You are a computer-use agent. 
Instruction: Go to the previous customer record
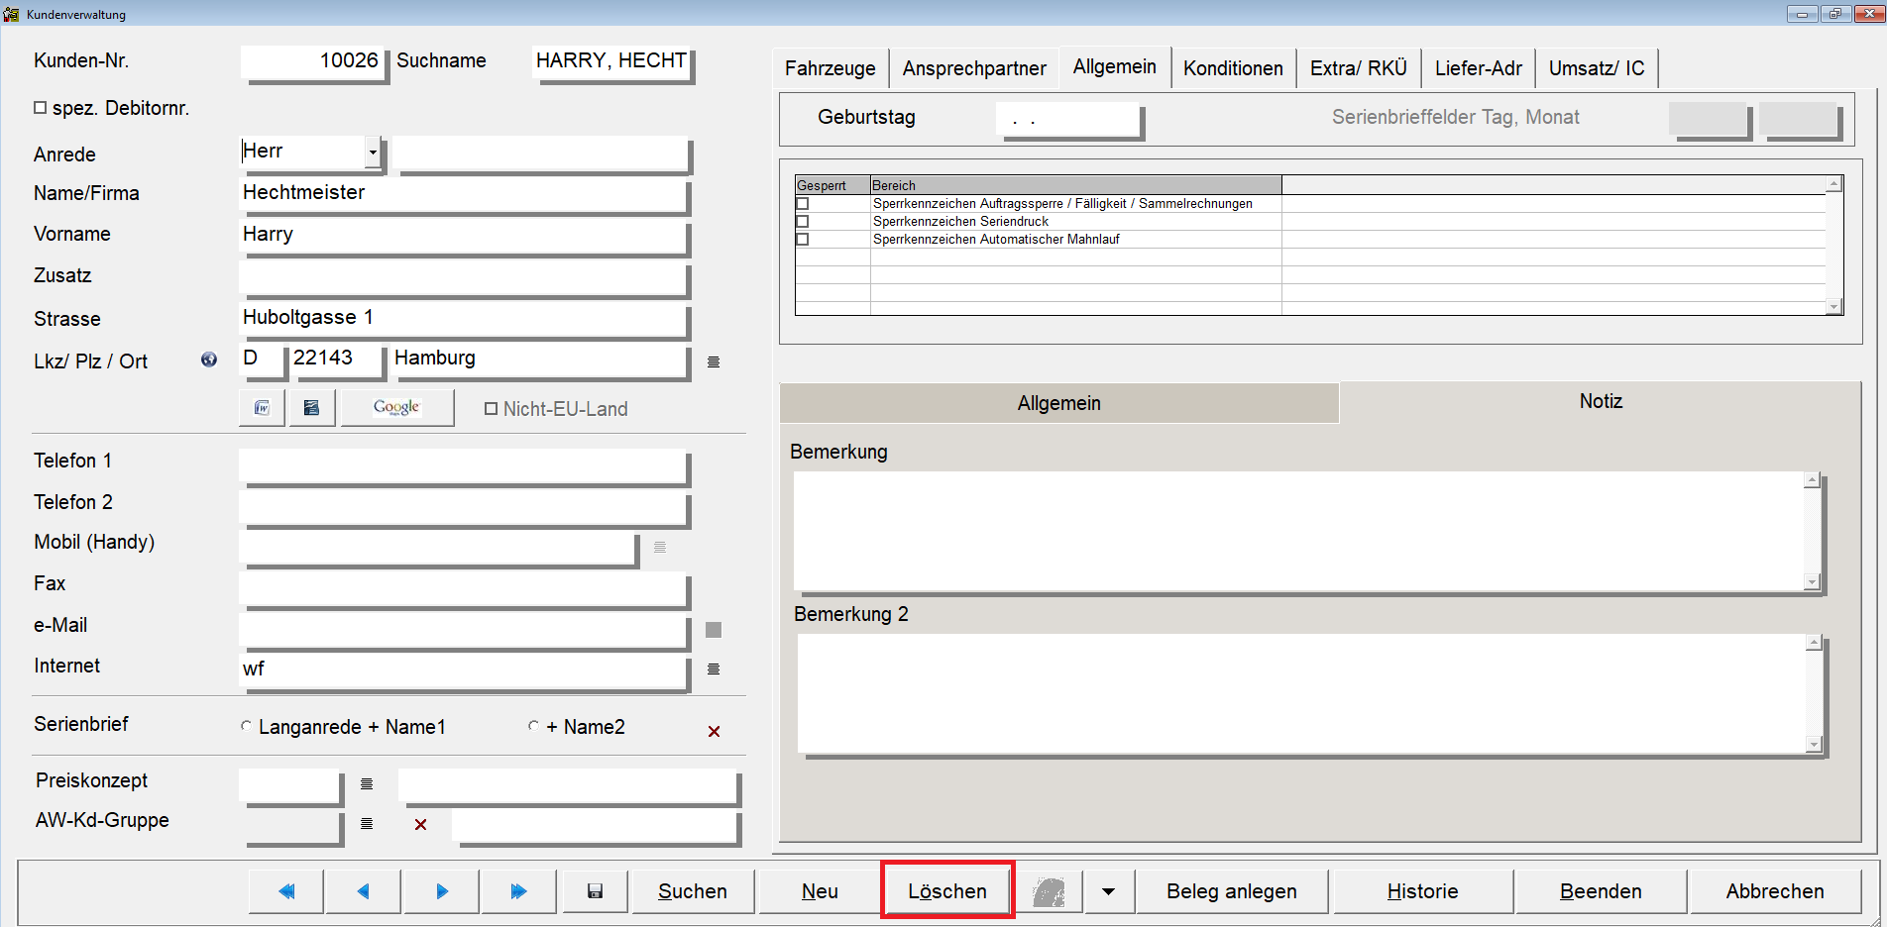(x=364, y=891)
